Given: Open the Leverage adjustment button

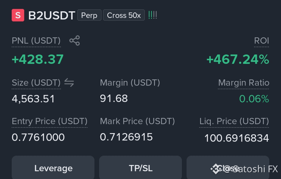Looking at the screenshot, I should coord(53,167).
